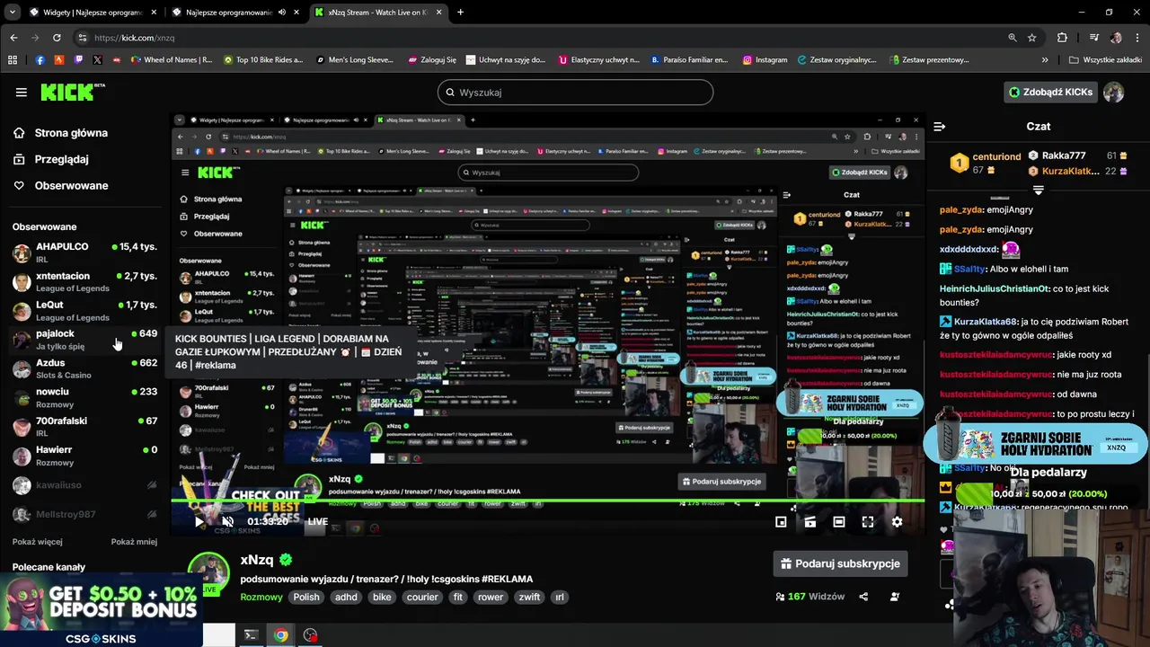Click the stream progress bar

(547, 501)
